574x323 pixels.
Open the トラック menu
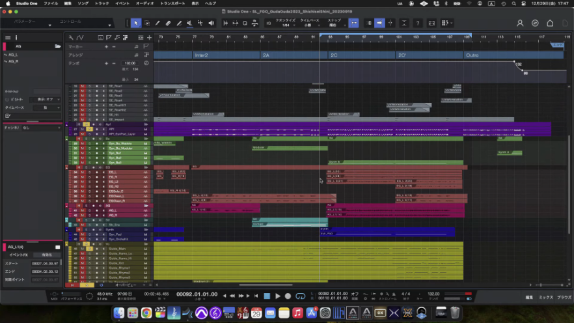(102, 3)
